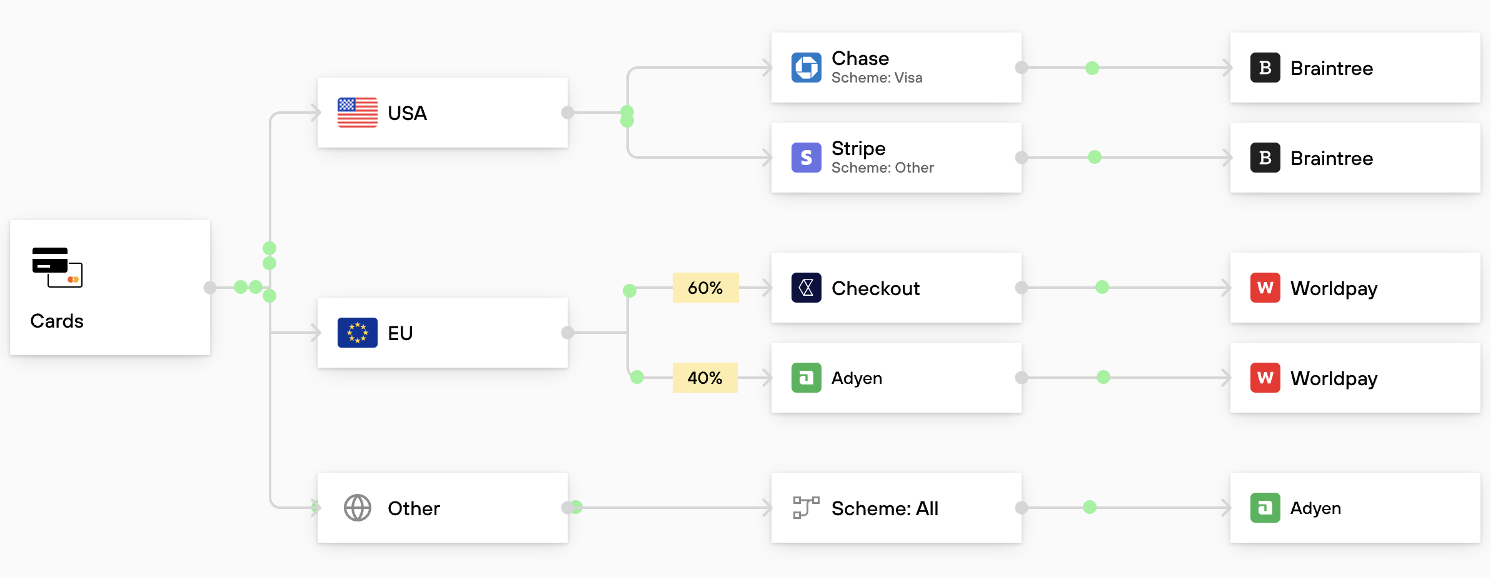Open the Adyen node after 40% split

(x=896, y=378)
